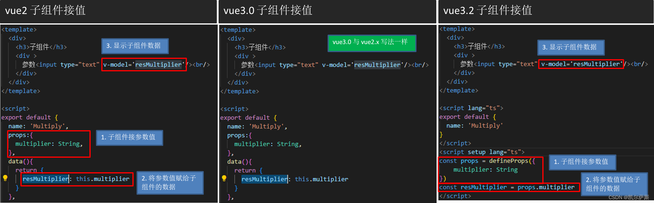Click the 'data(){' line in the vue3.0 panel

point(240,162)
